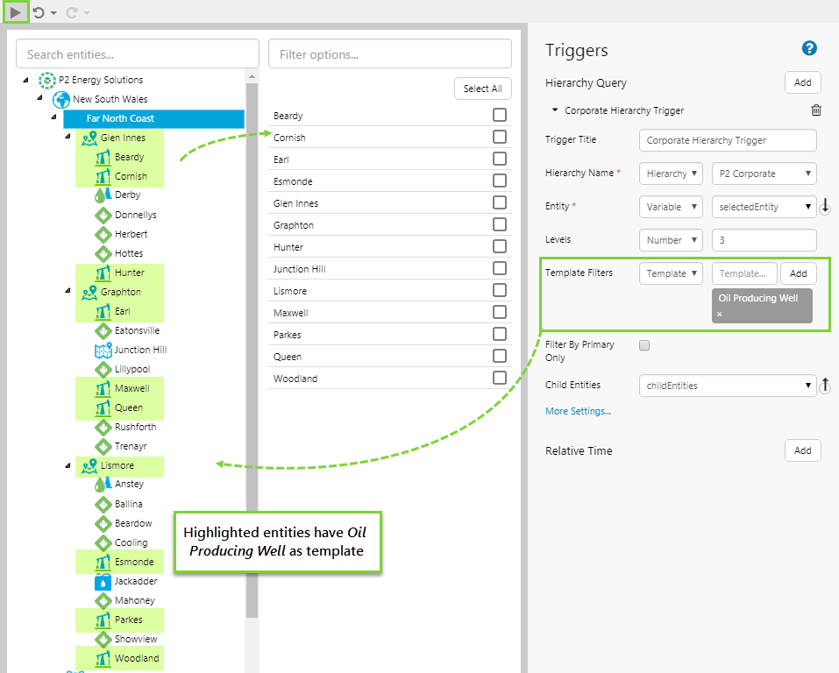Screen dimensions: 839x673
Task: Open the help question mark icon
Action: pos(809,48)
